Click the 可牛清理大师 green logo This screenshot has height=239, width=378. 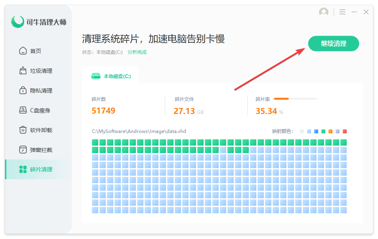coord(17,22)
